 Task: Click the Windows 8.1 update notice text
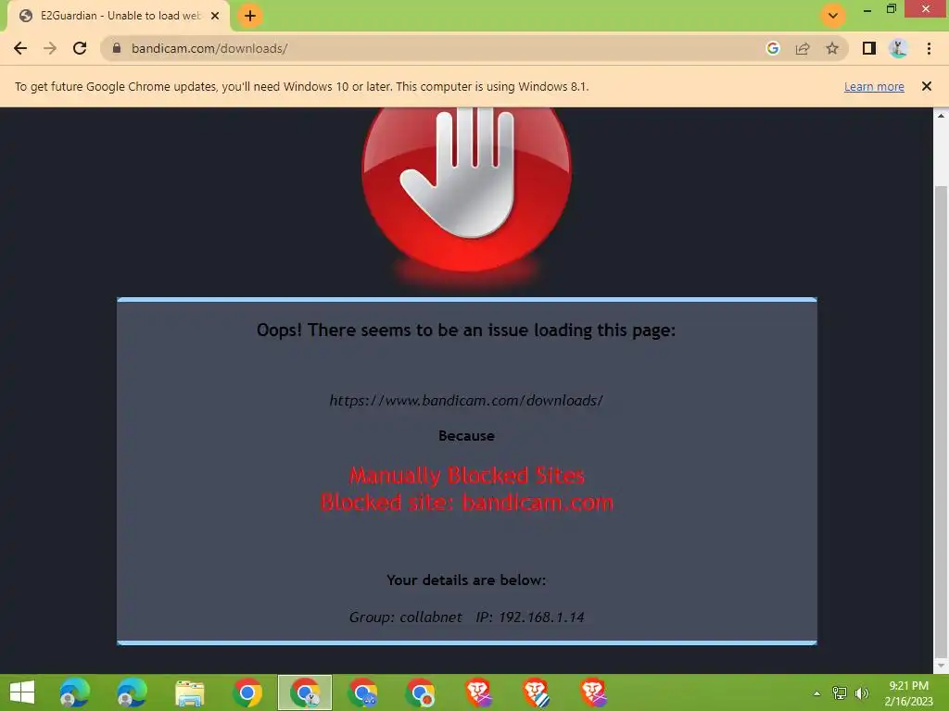(x=302, y=86)
